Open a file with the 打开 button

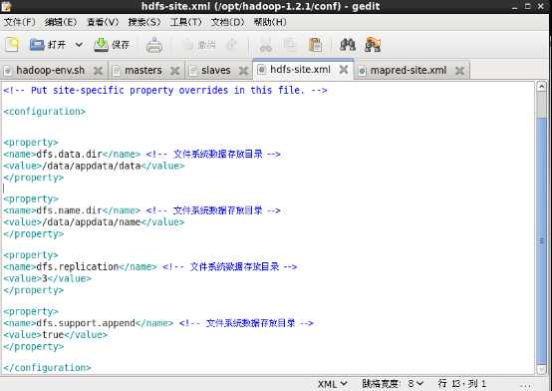pos(48,45)
